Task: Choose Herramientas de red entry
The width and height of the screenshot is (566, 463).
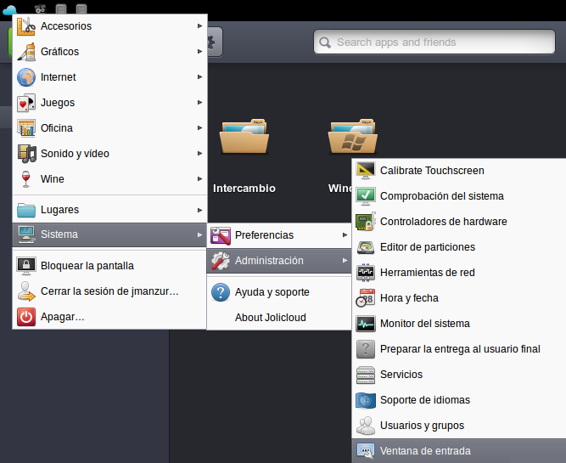Action: point(459,273)
